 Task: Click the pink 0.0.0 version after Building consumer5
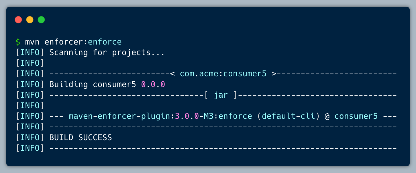(x=153, y=85)
